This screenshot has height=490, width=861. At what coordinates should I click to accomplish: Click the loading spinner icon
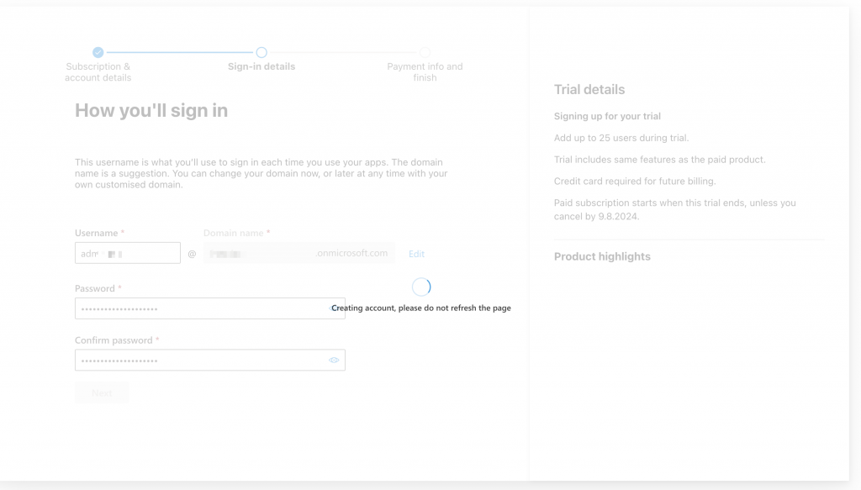click(421, 287)
